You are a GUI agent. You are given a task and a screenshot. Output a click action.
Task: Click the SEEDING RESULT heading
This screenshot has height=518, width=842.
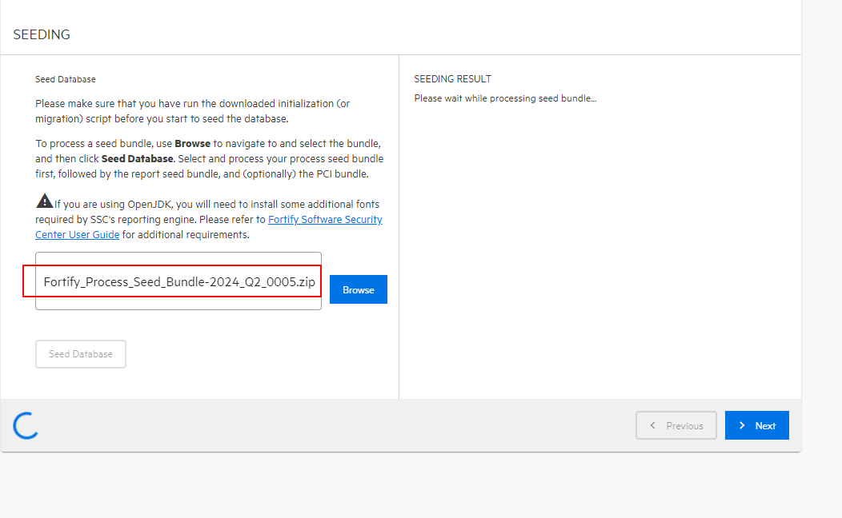coord(452,79)
